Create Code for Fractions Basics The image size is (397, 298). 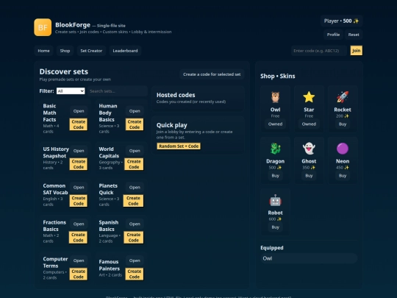click(78, 238)
